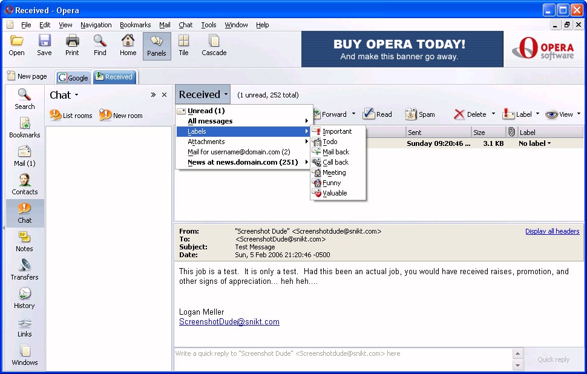Open the Delete dropdown arrow
Screen dimensions: 587x374
pos(493,114)
